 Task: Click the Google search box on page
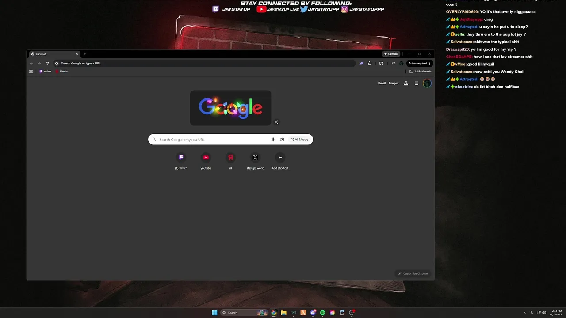click(230, 140)
